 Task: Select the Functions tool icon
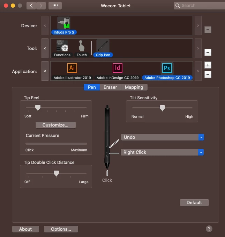click(62, 46)
